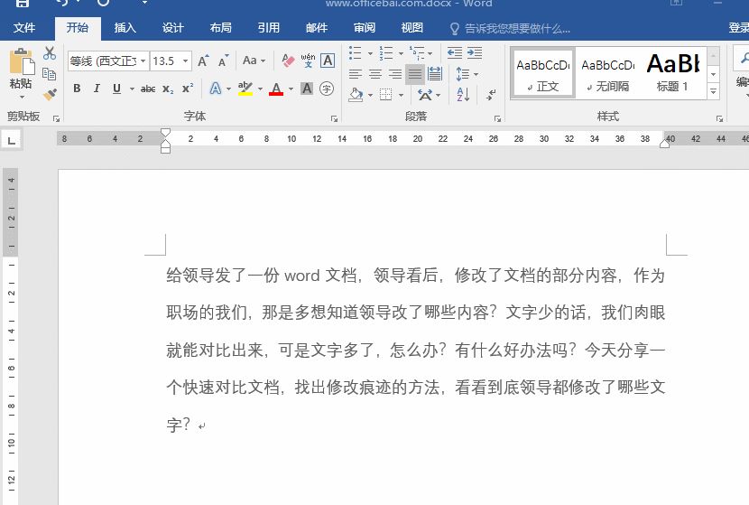Apply yellow text highlight color
Screen dimensions: 749x505
(245, 89)
